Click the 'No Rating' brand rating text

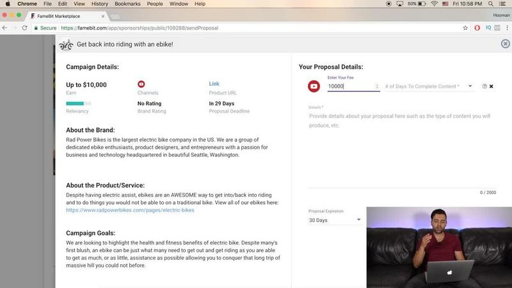(x=149, y=104)
